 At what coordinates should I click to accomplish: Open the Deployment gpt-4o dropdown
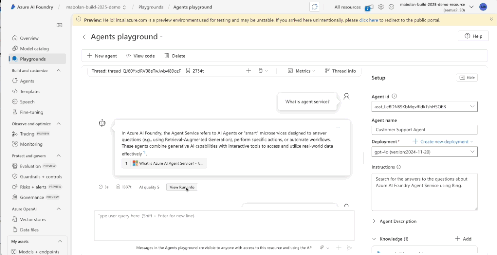pos(424,152)
